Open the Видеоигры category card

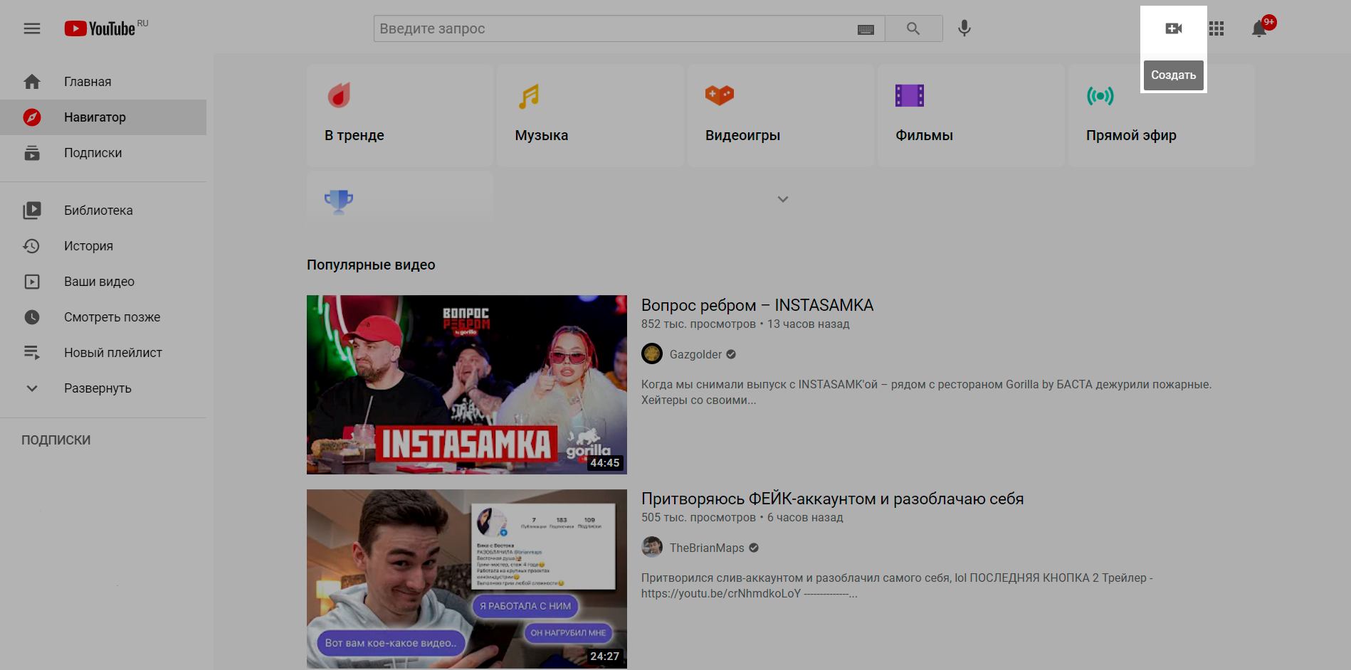tap(781, 115)
